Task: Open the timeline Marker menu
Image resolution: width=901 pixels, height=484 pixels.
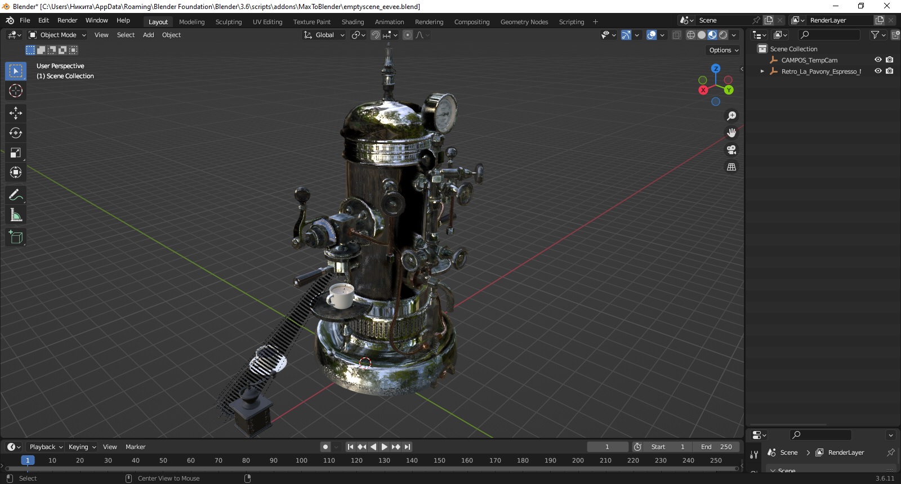Action: coord(135,447)
